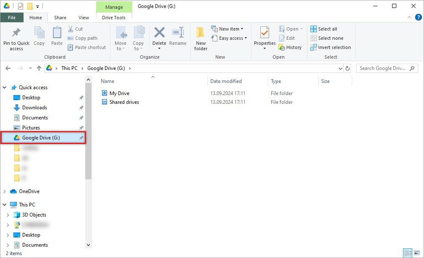Click the Edit command
This screenshot has height=258, width=424.
[x=287, y=38]
